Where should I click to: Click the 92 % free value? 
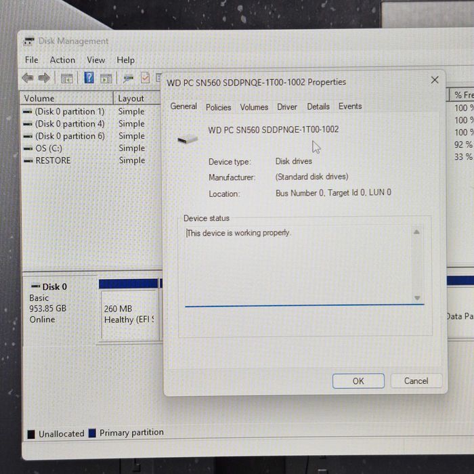click(x=463, y=144)
